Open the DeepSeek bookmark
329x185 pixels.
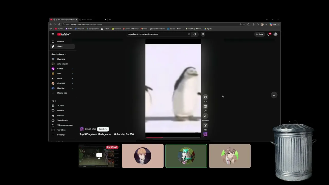click(79, 29)
